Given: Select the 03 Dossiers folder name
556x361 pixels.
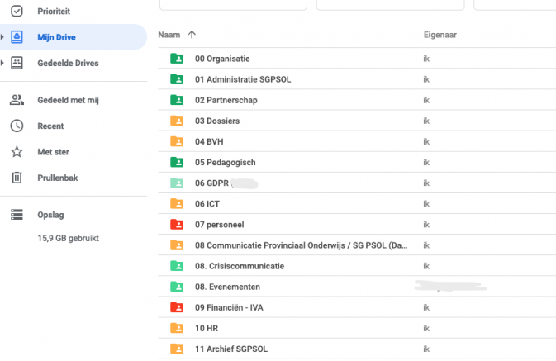Looking at the screenshot, I should pos(217,121).
